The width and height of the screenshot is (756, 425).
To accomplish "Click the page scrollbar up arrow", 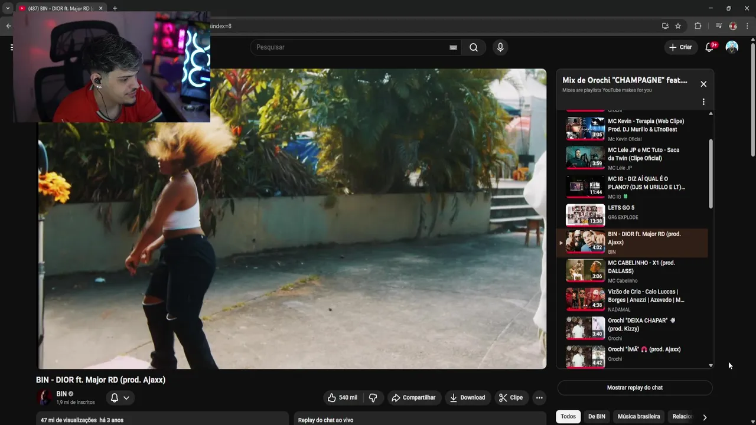I will click(752, 40).
